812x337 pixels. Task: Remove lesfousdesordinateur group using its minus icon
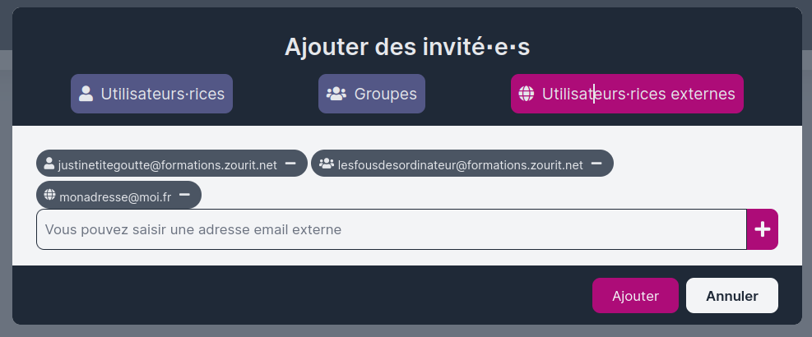[x=596, y=164]
